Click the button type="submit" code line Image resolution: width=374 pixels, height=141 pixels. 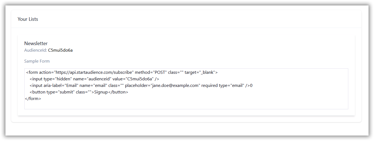79,92
